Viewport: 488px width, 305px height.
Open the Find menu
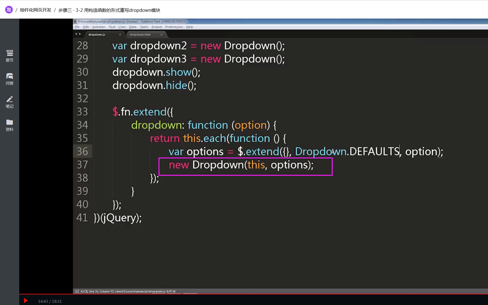(x=112, y=27)
